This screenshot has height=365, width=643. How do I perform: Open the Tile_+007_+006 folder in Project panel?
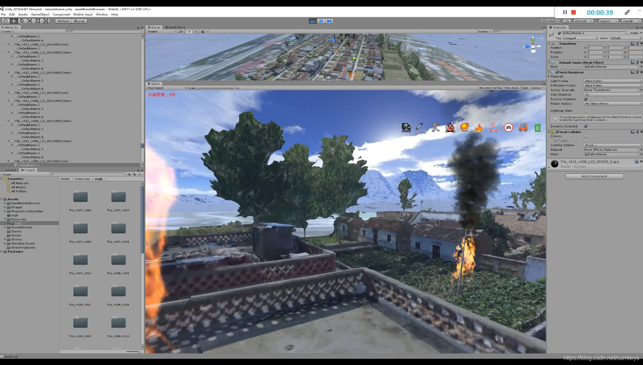coord(80,197)
